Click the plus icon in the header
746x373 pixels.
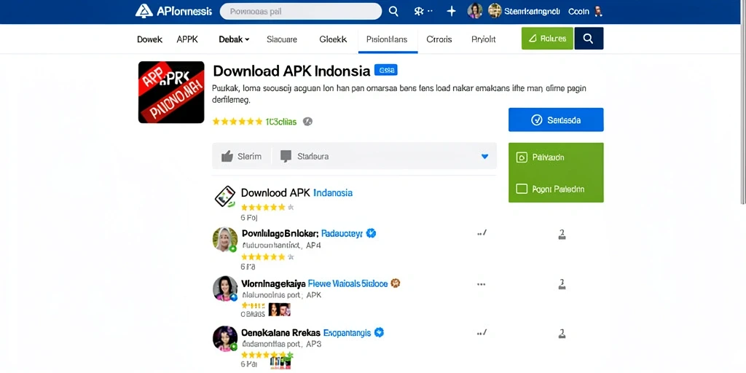pos(451,12)
